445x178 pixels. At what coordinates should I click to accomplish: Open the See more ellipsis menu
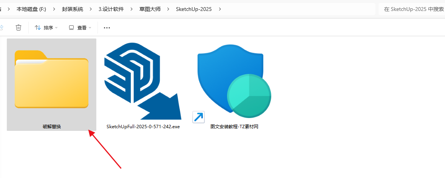coord(107,28)
